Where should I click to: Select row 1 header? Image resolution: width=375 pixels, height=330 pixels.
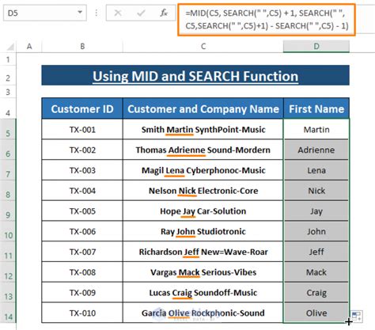pyautogui.click(x=8, y=59)
